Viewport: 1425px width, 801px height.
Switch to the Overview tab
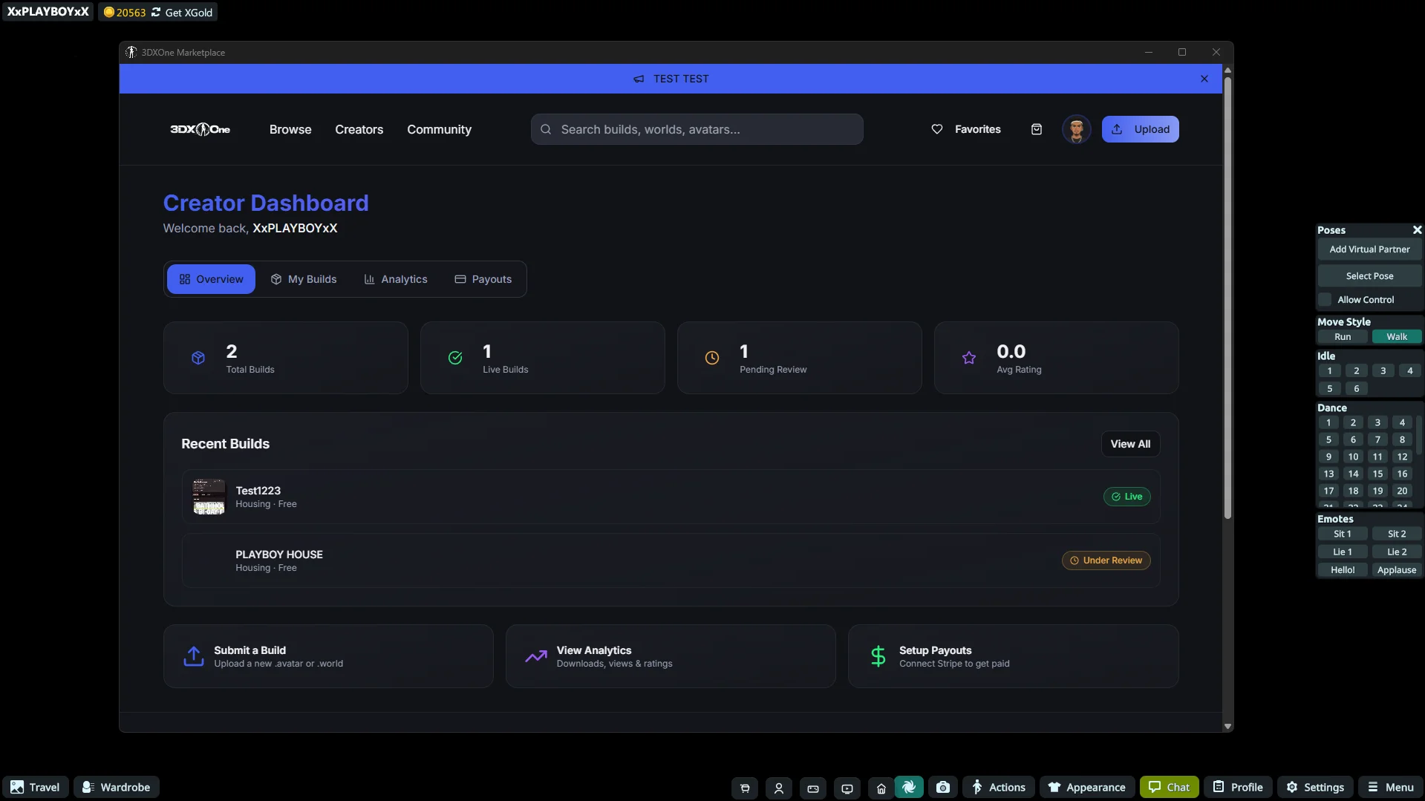coord(211,279)
